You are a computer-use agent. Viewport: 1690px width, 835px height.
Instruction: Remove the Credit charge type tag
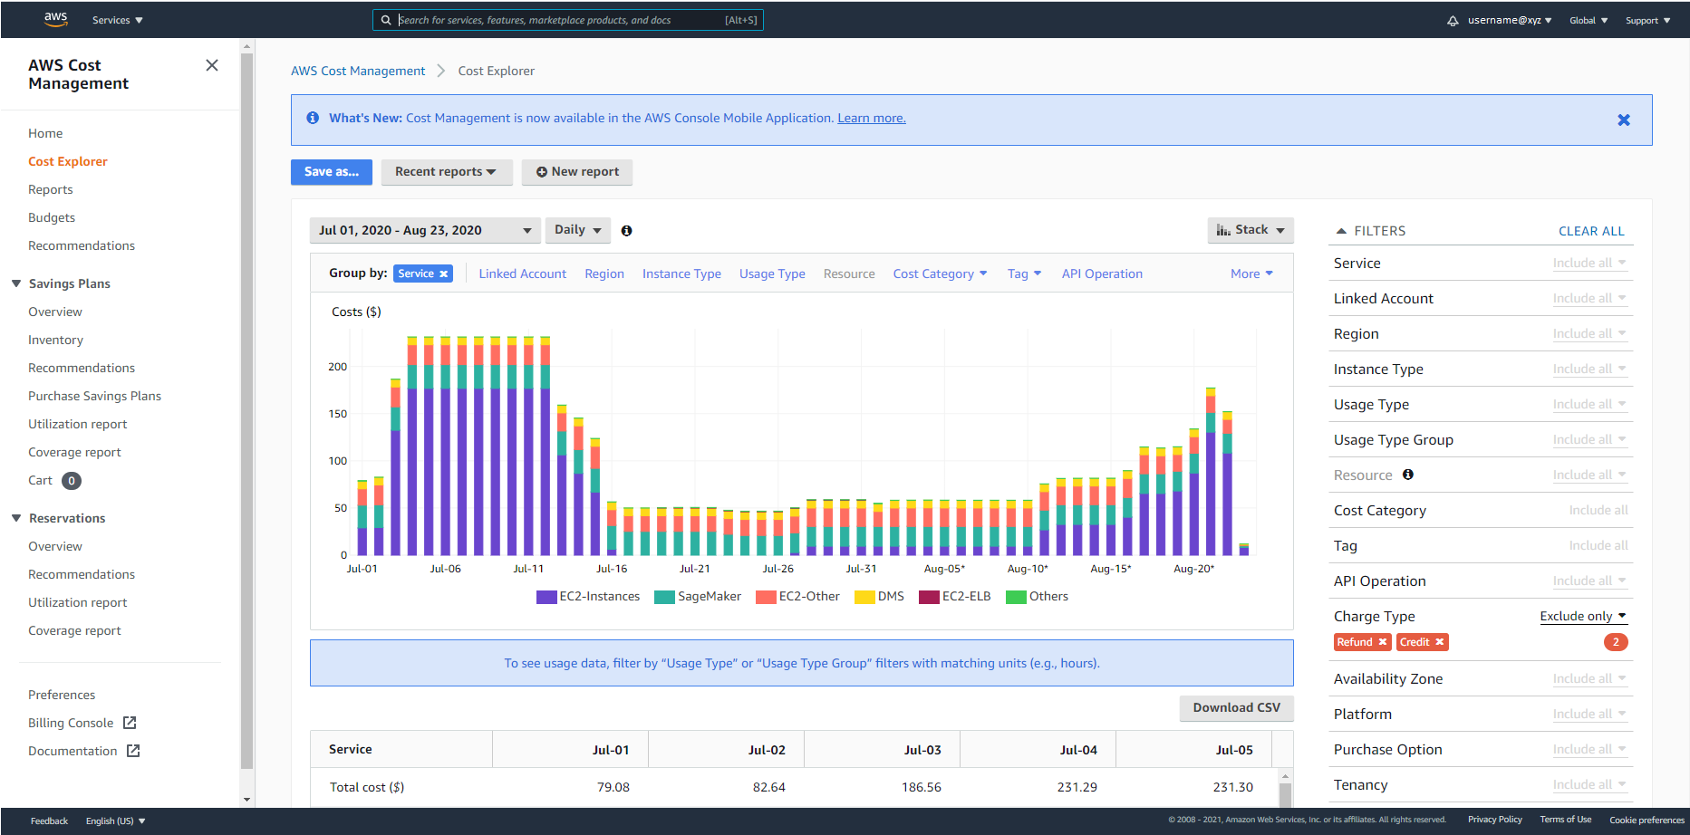[1439, 642]
